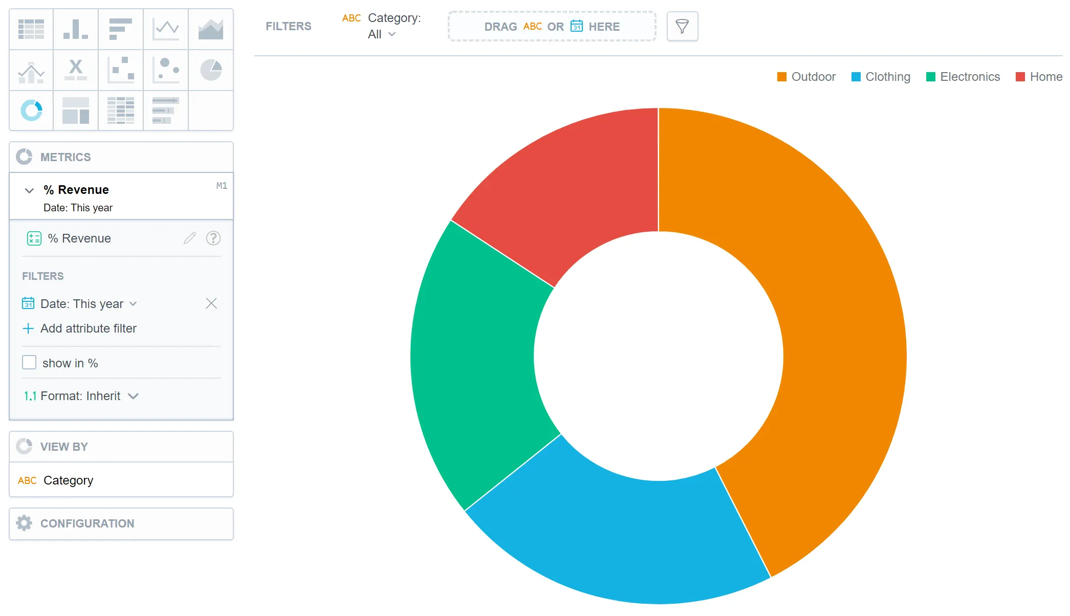The height and width of the screenshot is (616, 1070).
Task: Enable the show in % checkbox
Action: click(x=29, y=362)
